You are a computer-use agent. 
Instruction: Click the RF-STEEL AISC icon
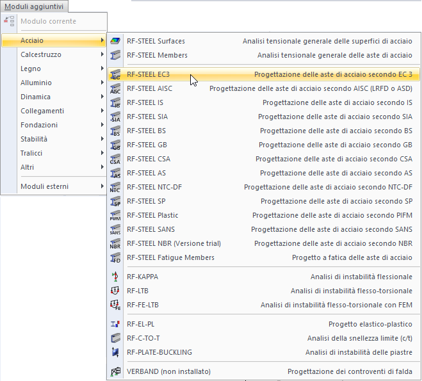[115, 88]
